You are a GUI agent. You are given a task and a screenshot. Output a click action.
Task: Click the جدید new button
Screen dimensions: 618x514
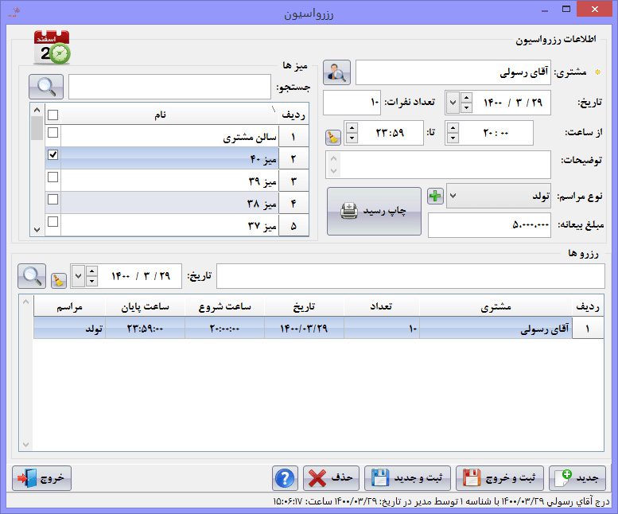point(577,478)
